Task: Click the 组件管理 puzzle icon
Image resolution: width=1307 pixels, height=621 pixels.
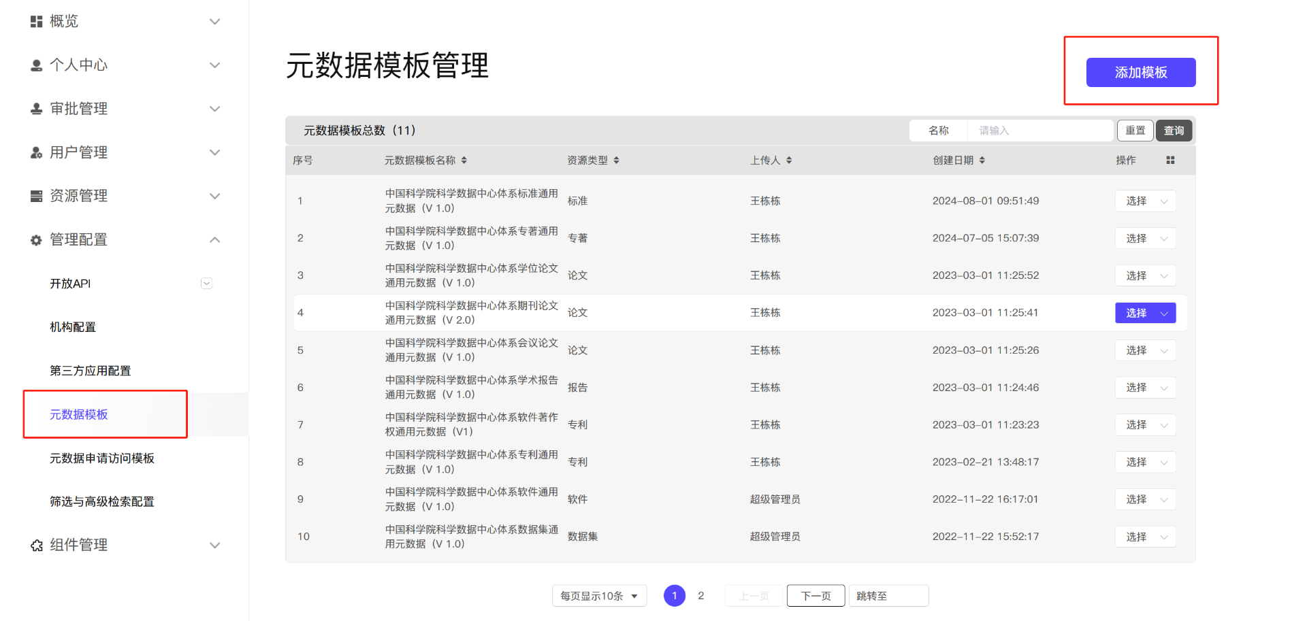Action: coord(37,545)
